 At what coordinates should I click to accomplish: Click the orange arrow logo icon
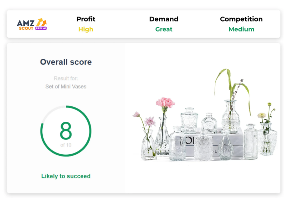click(x=41, y=22)
